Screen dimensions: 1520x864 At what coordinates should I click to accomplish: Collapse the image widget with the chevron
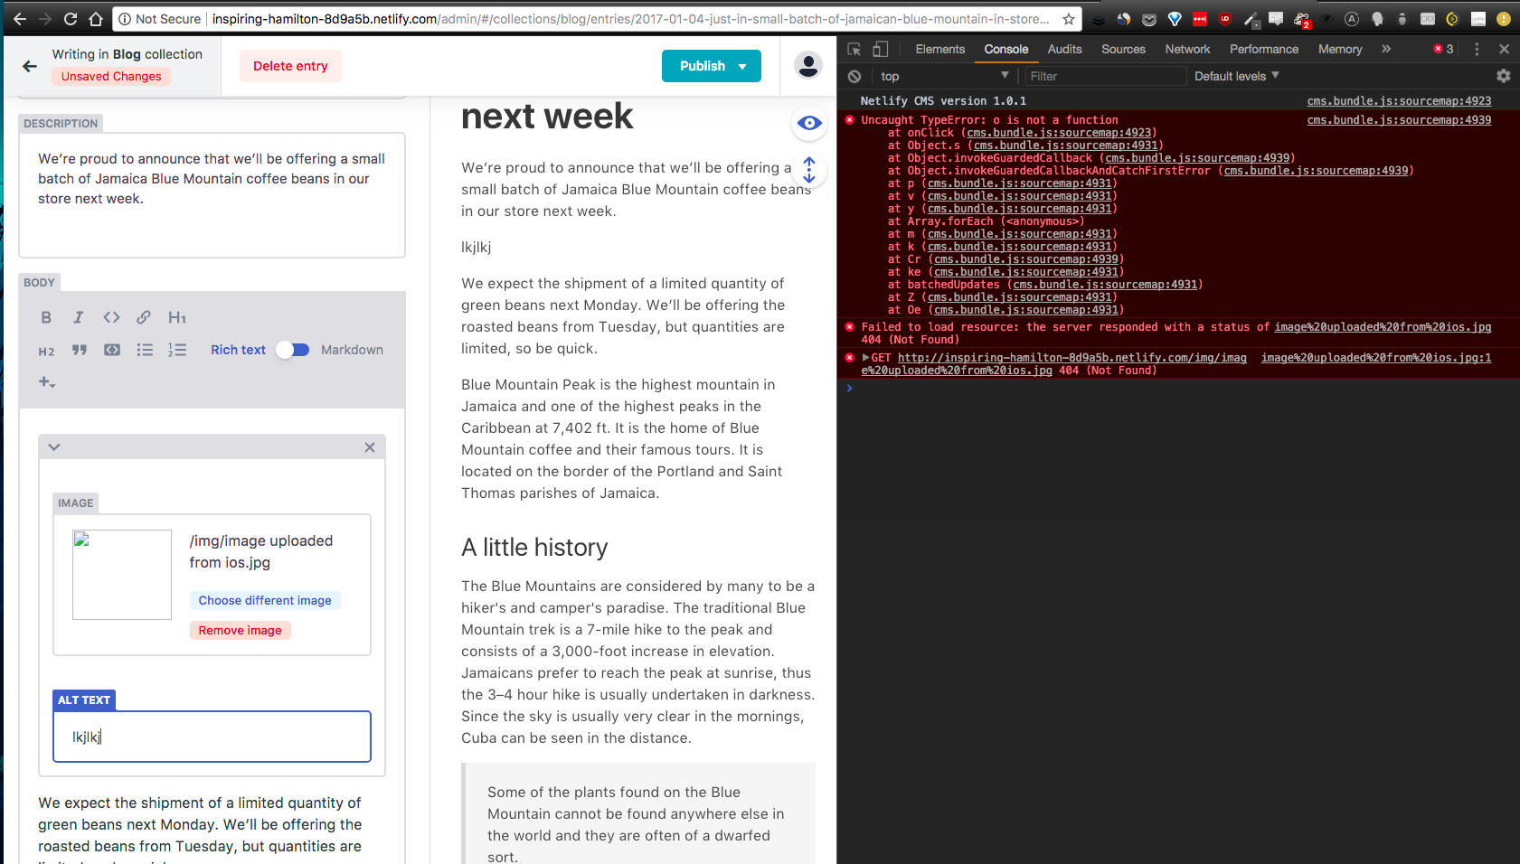(x=53, y=446)
